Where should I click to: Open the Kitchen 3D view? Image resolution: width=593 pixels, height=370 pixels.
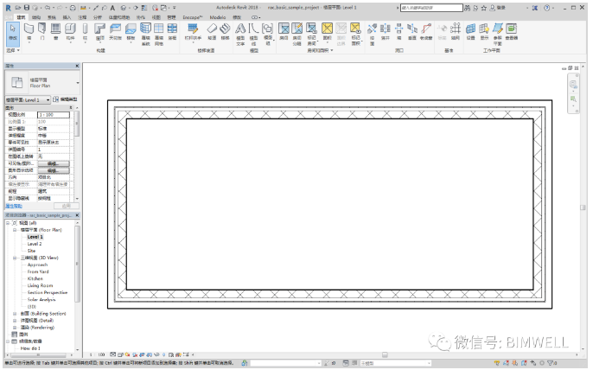[35, 278]
